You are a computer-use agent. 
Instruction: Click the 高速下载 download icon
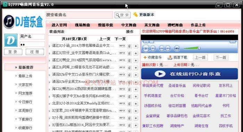click(x=170, y=57)
